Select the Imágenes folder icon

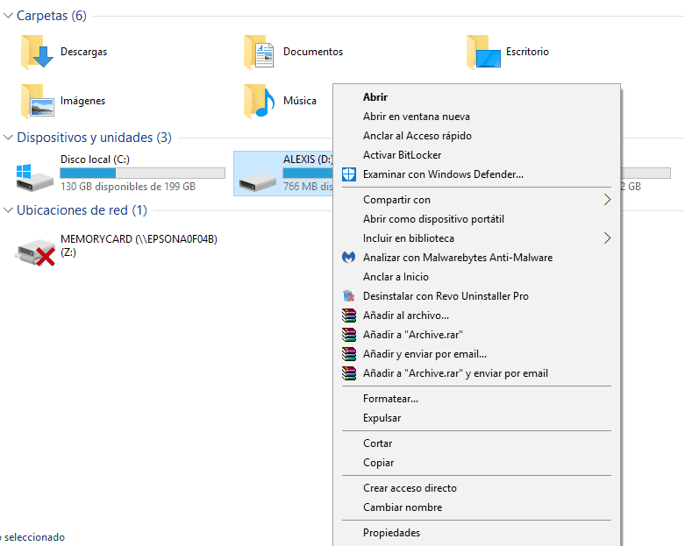(37, 102)
